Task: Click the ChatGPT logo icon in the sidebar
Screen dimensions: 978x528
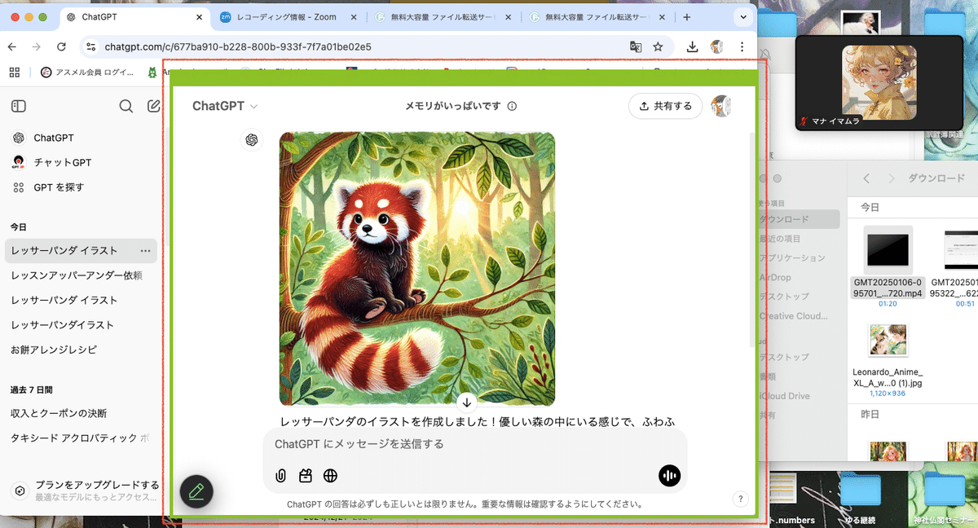Action: point(18,137)
